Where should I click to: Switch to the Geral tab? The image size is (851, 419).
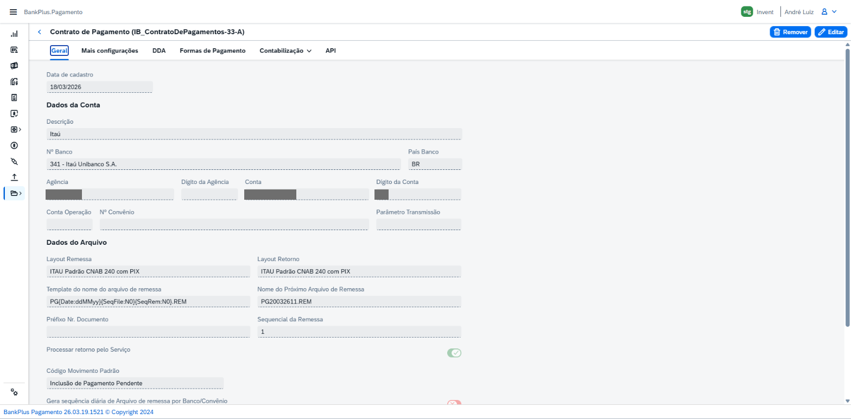coord(59,50)
